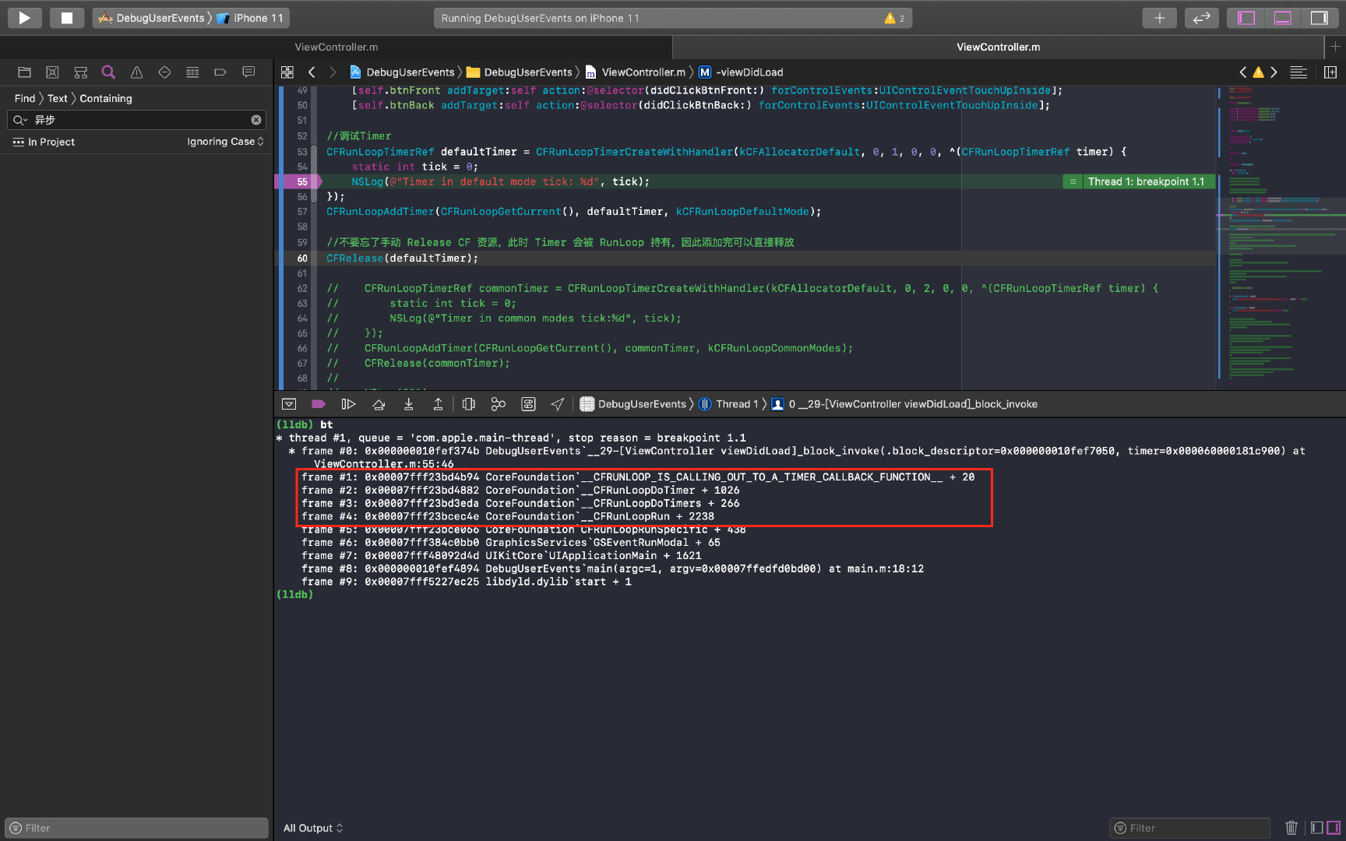1346x841 pixels.
Task: Open the Containing match-type dropdown
Action: [106, 98]
